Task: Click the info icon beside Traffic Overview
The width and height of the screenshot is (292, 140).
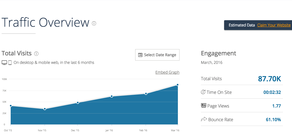Action: [94, 23]
